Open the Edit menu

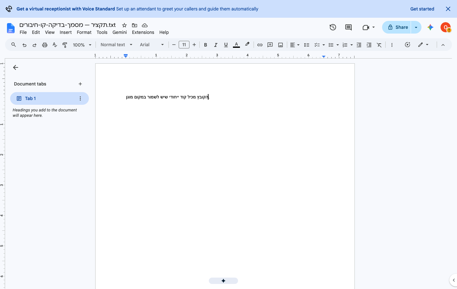coord(36,32)
